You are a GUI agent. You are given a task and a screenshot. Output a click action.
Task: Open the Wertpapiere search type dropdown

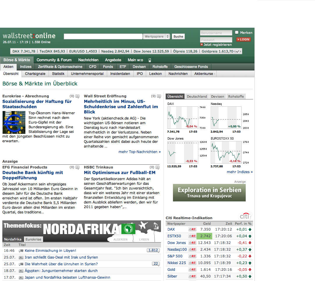coord(157,36)
